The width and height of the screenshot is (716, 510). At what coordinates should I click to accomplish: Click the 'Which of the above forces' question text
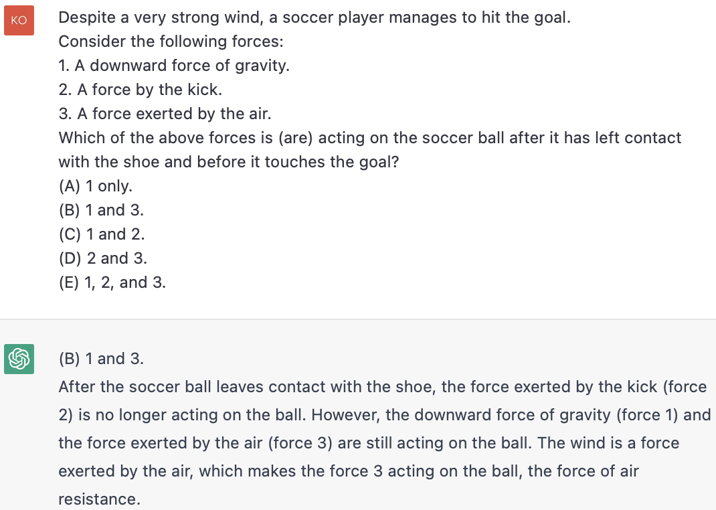[370, 138]
